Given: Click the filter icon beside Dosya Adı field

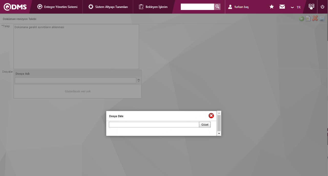Looking at the screenshot, I should click(139, 81).
